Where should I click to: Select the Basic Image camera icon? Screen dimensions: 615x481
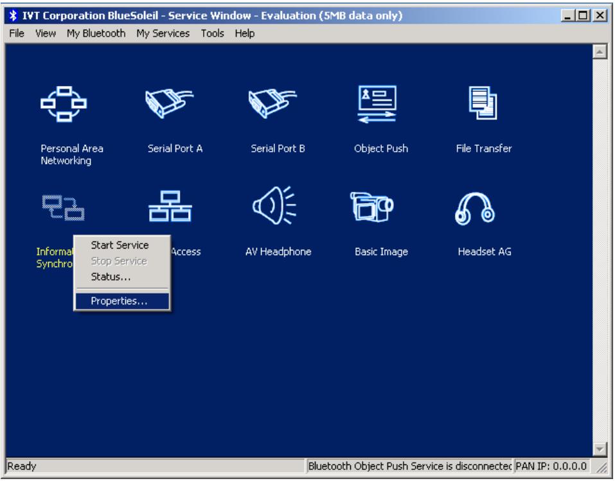[x=371, y=207]
